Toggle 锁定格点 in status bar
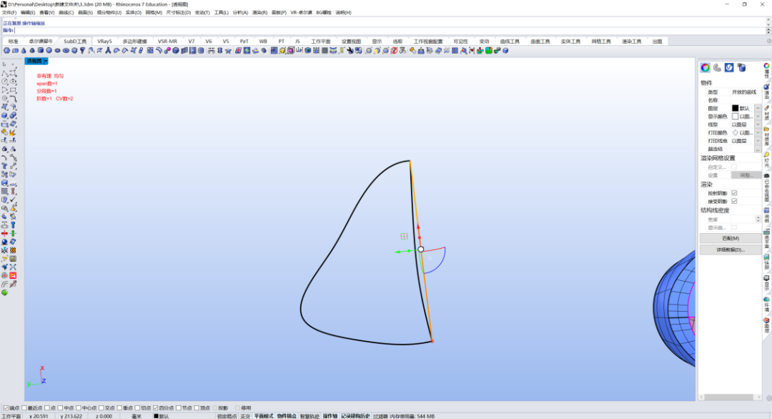 coord(227,416)
